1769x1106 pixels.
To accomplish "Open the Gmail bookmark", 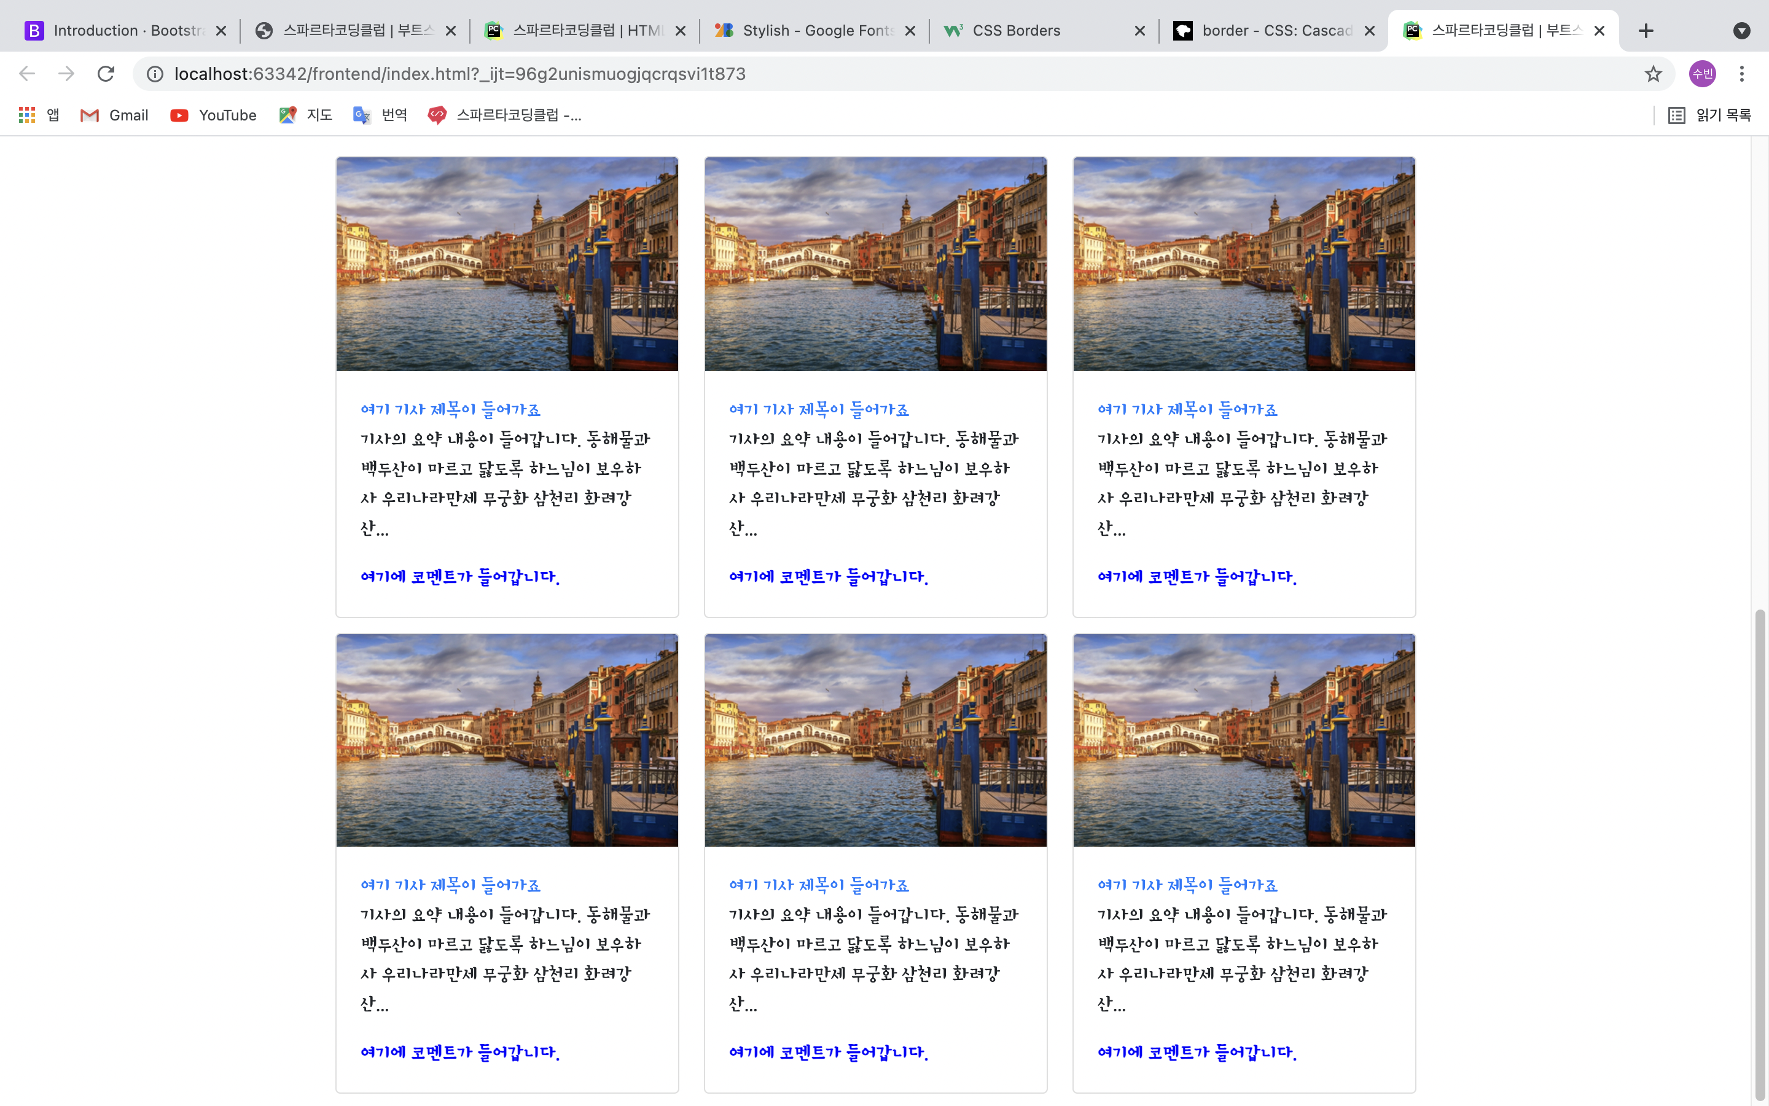I will click(114, 115).
